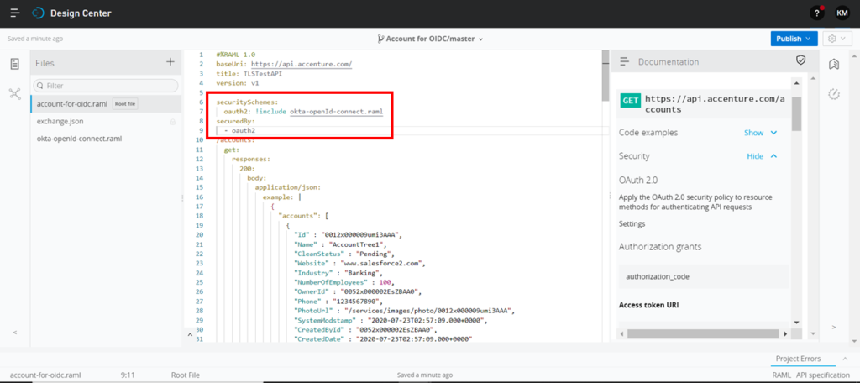Screen dimensions: 860x383
Task: Open the documentation book icon on right rail
Action: pos(834,65)
